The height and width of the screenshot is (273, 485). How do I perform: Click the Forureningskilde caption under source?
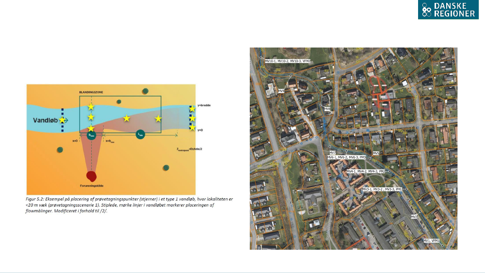coord(92,186)
